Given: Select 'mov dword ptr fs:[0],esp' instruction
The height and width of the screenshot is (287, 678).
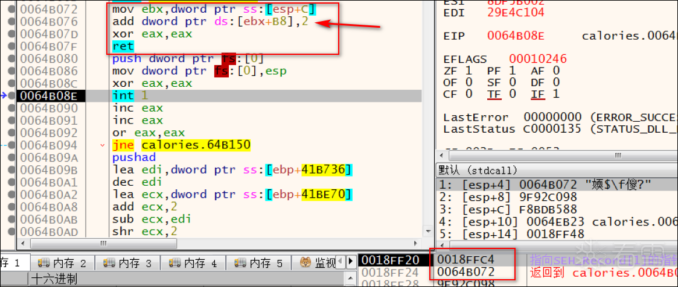Looking at the screenshot, I should pos(199,71).
